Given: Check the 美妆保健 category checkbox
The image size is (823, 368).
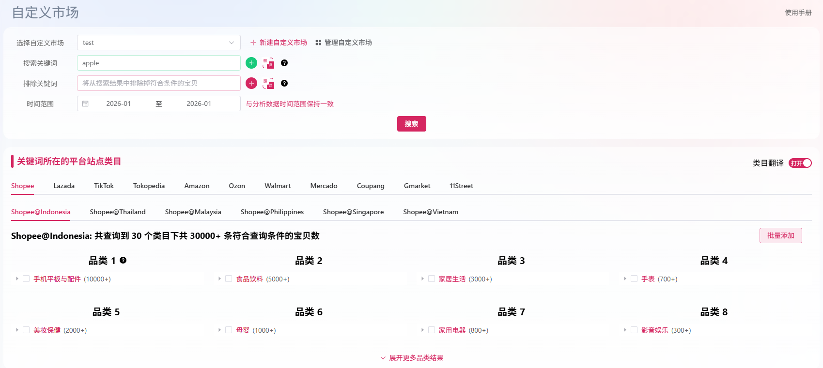Looking at the screenshot, I should [26, 330].
